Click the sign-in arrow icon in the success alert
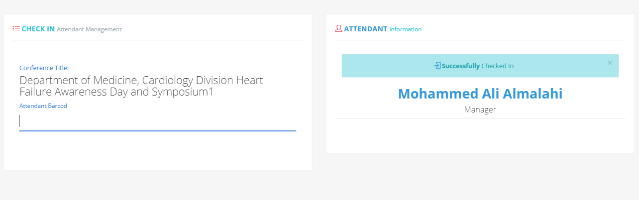The height and width of the screenshot is (200, 639). pos(437,66)
